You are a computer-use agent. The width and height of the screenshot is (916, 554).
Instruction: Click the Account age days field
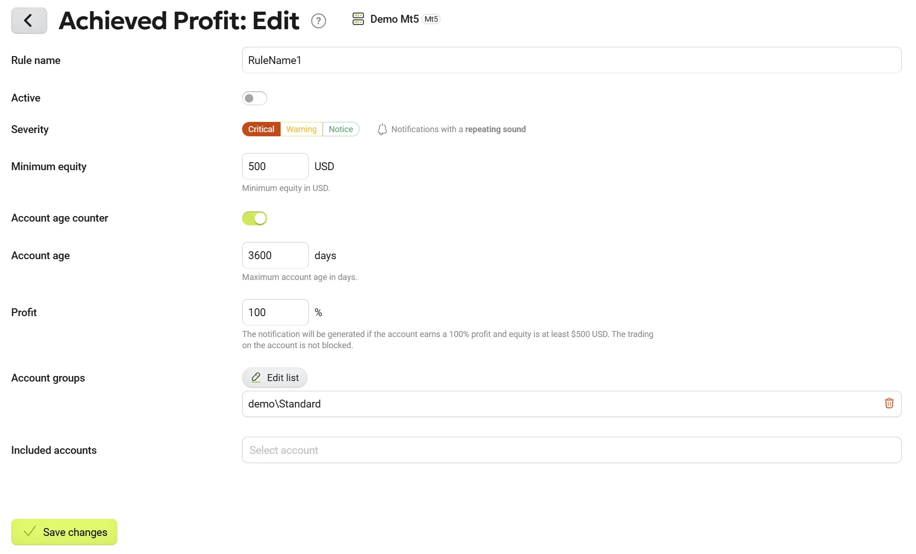pyautogui.click(x=275, y=255)
